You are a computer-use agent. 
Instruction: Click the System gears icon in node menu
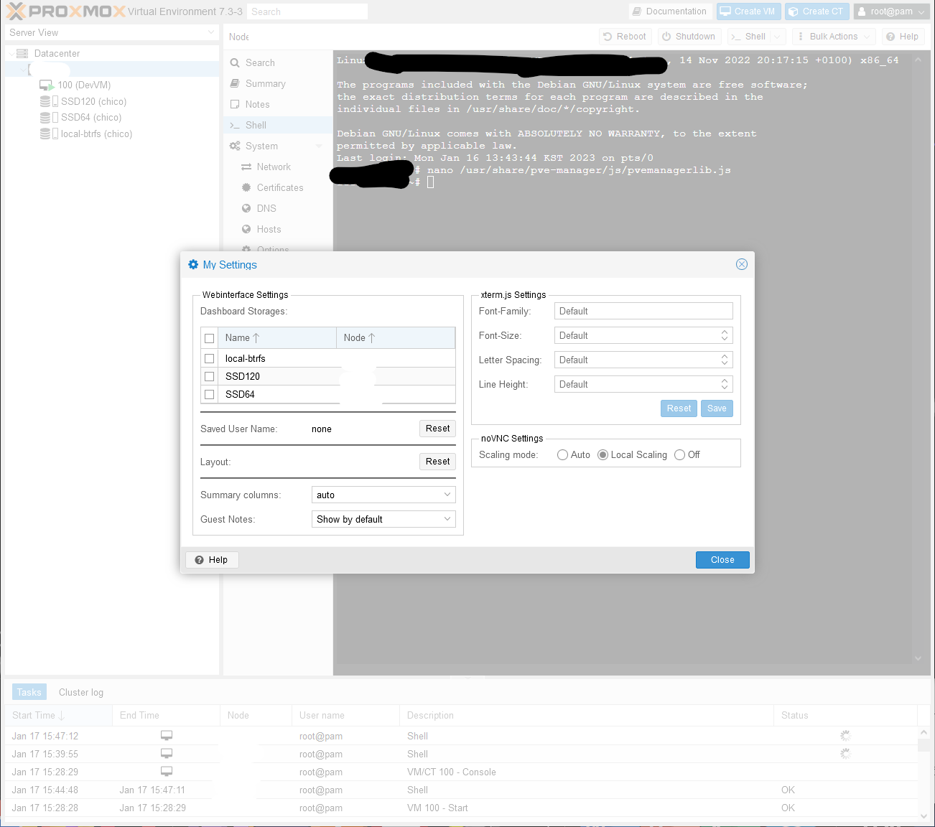(235, 146)
